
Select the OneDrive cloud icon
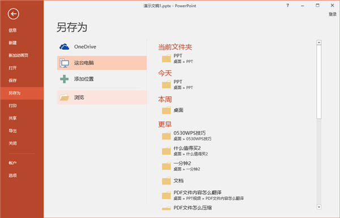tap(64, 47)
